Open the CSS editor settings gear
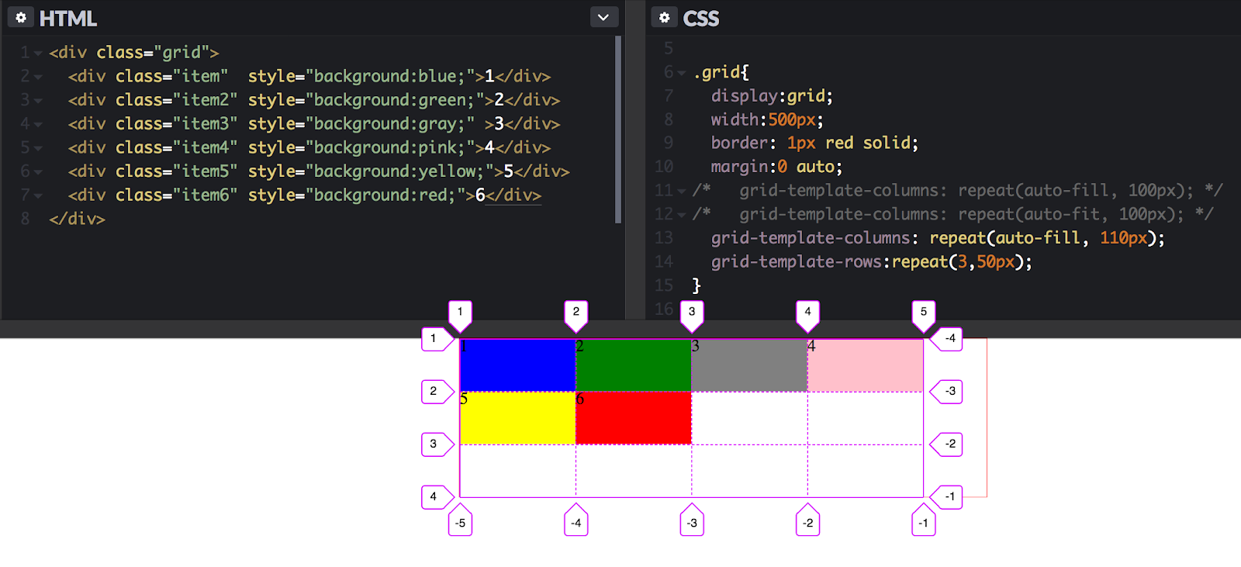The height and width of the screenshot is (567, 1241). (x=664, y=17)
